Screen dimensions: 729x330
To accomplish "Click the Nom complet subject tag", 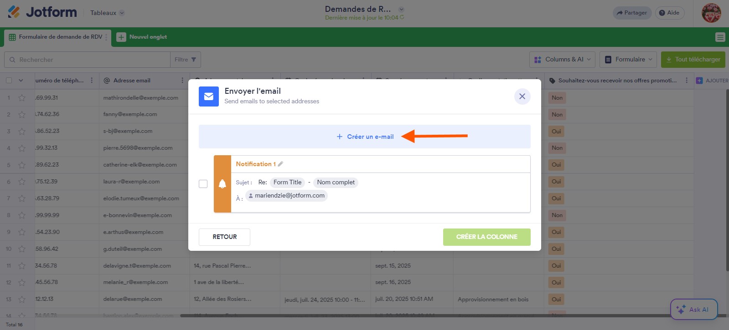I will (336, 183).
